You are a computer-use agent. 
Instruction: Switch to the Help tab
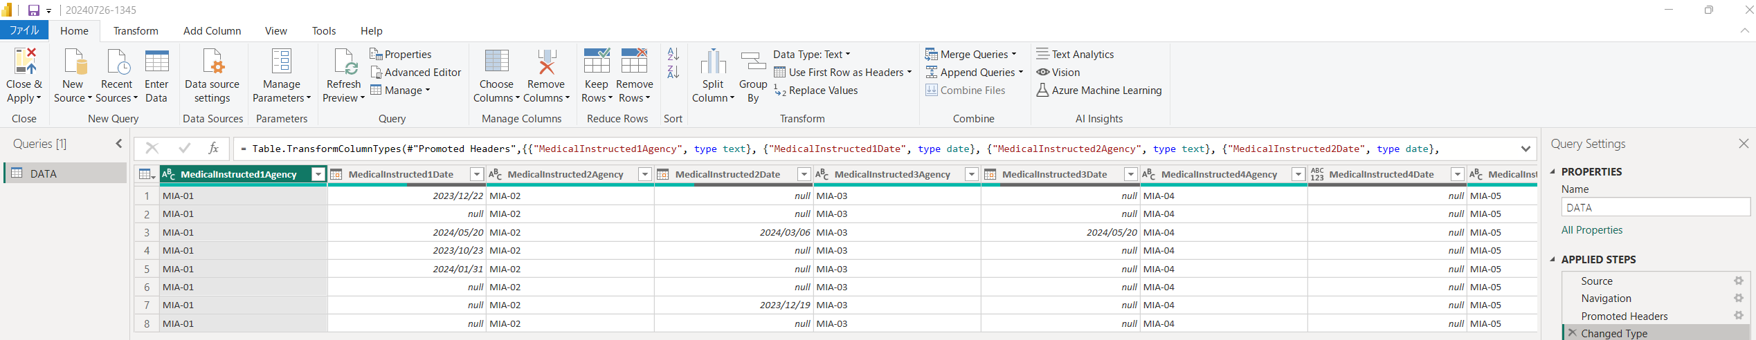371,30
